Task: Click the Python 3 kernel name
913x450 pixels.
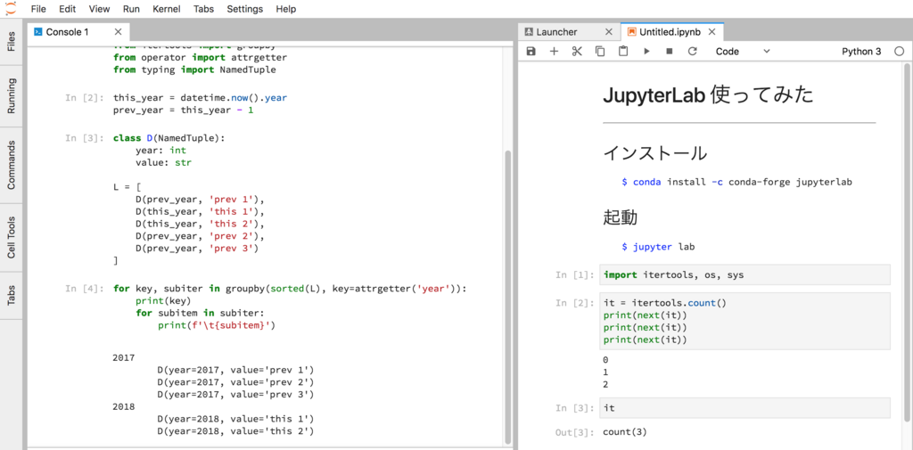Action: point(861,51)
